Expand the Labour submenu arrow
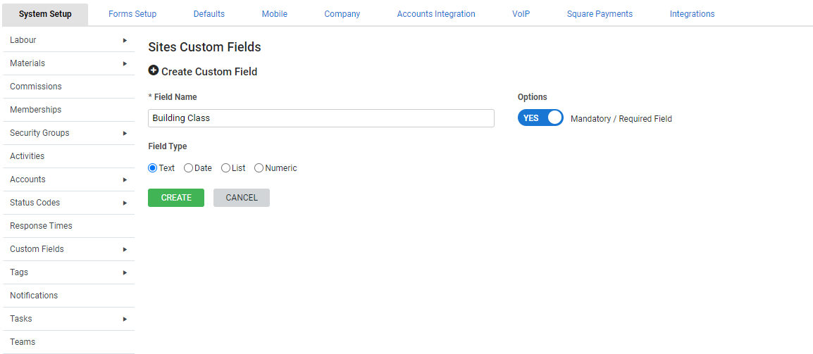Screen dimensions: 813x354 (x=125, y=40)
